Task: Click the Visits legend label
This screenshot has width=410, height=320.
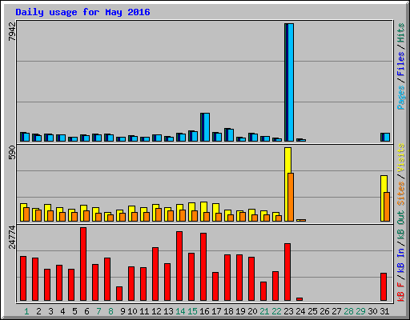Action: pos(401,158)
